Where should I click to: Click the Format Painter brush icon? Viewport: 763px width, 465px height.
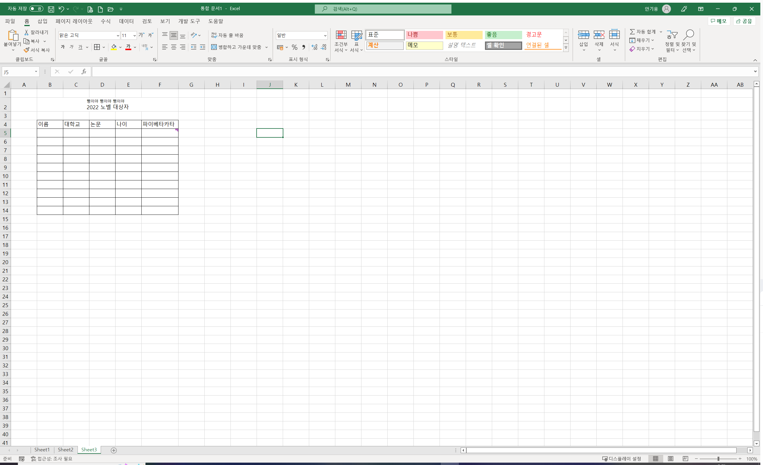pyautogui.click(x=27, y=50)
